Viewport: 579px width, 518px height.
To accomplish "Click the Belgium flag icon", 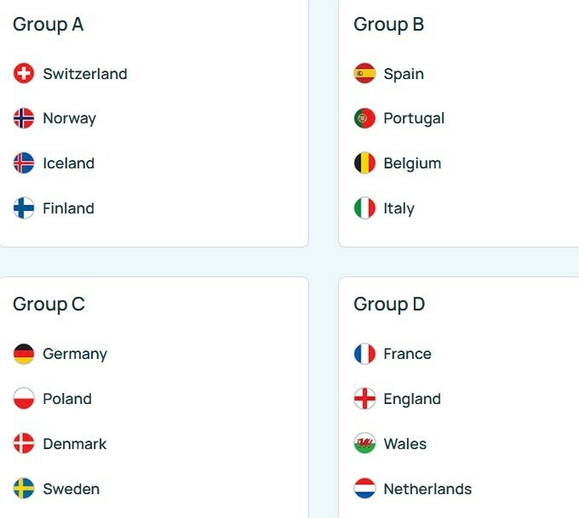I will (364, 163).
